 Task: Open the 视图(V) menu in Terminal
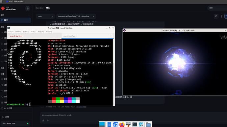(26, 31)
